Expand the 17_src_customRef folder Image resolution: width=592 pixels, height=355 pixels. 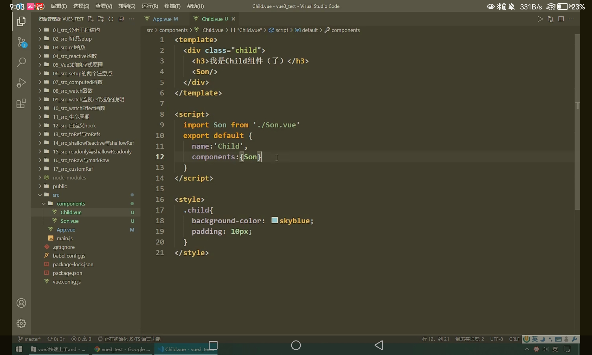(x=73, y=169)
